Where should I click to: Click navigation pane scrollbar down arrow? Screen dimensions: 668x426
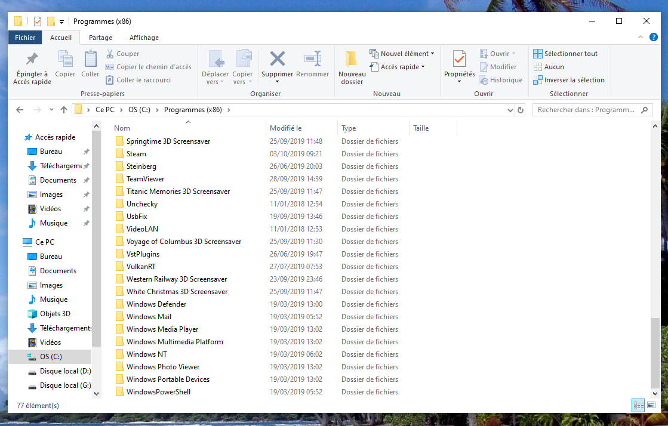[x=96, y=394]
